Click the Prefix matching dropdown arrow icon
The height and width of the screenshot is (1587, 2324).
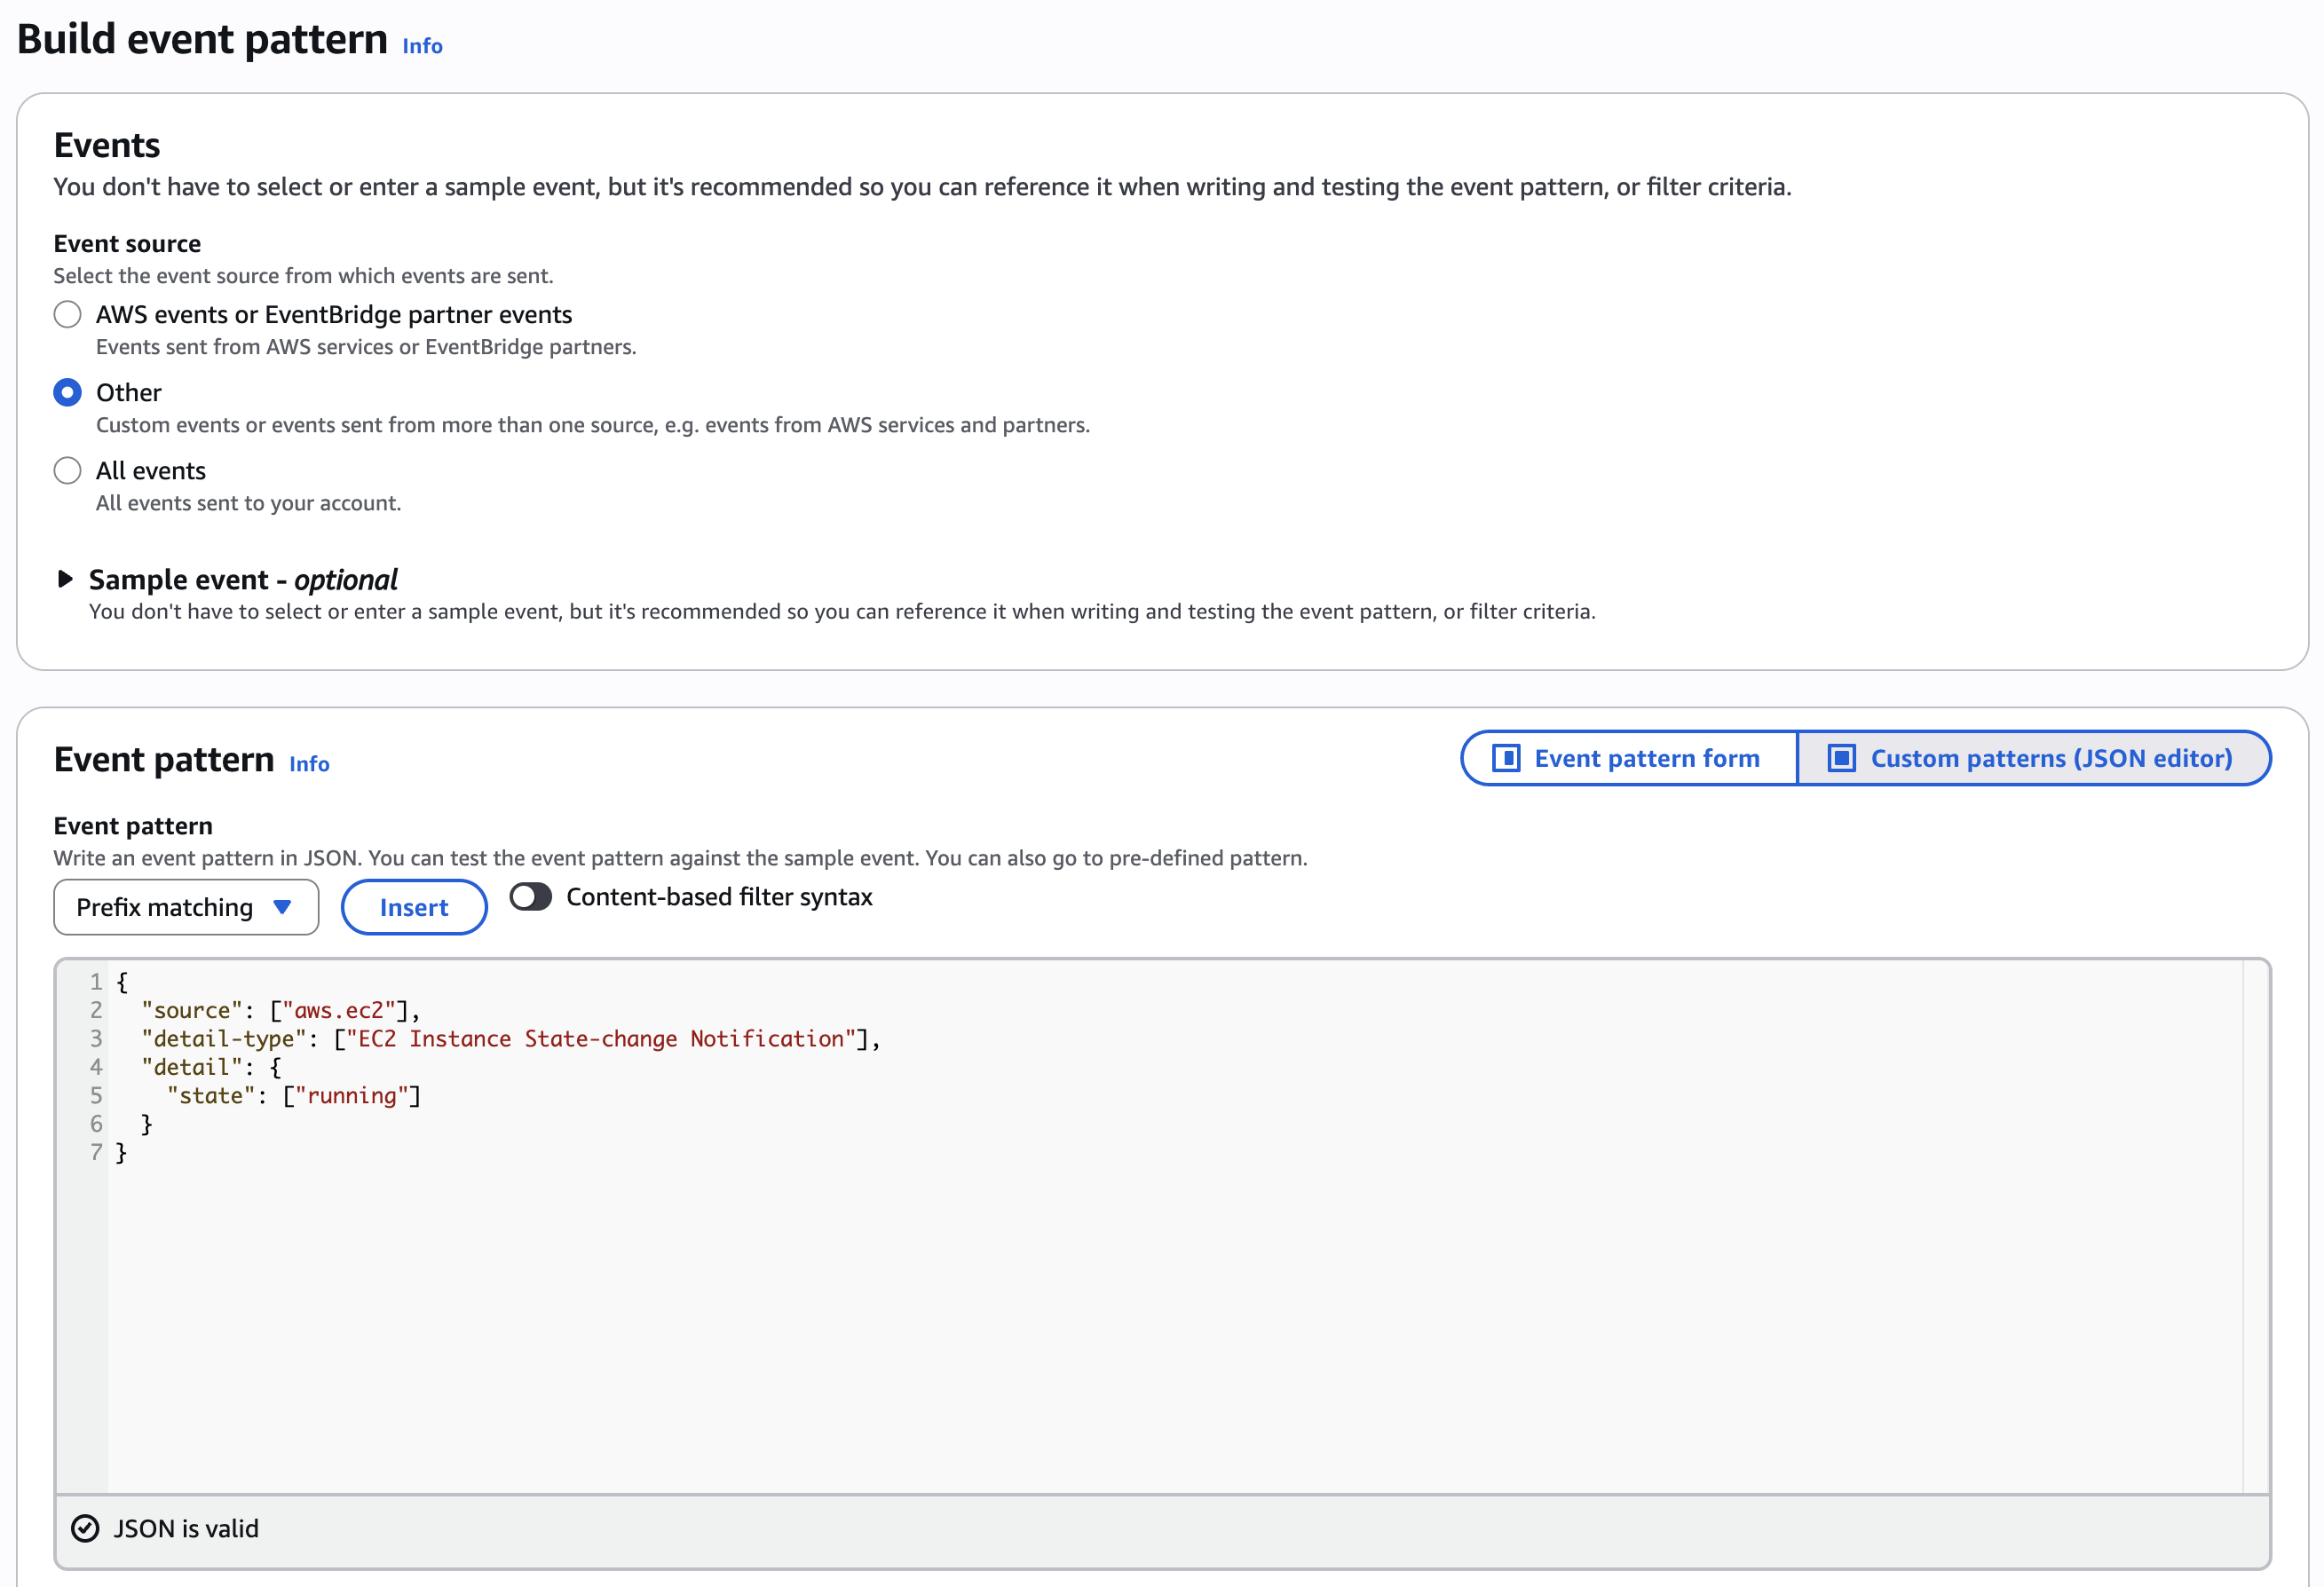tap(282, 907)
